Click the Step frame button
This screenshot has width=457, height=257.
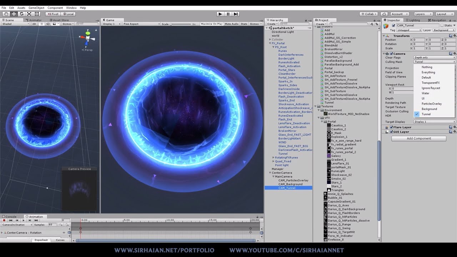[x=236, y=14]
